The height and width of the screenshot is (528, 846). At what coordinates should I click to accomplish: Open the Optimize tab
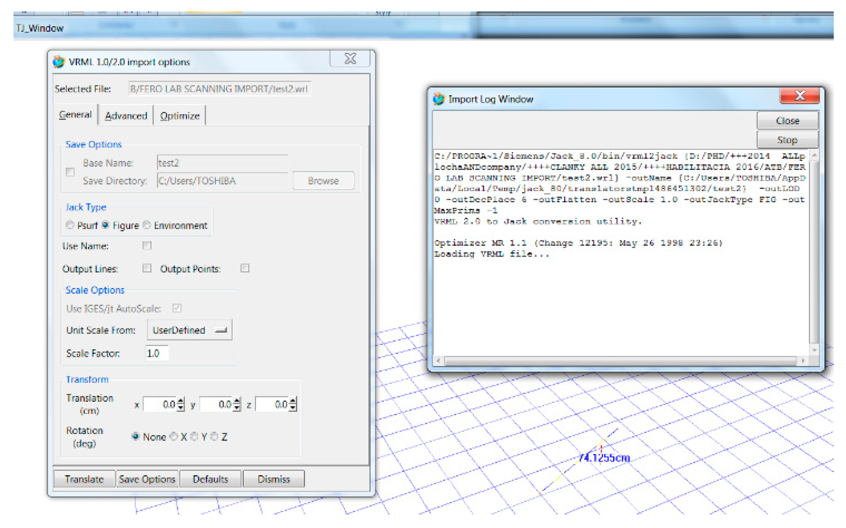click(180, 116)
